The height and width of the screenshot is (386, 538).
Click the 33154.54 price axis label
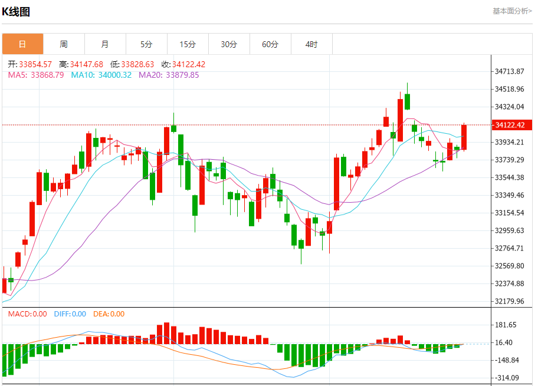click(509, 213)
